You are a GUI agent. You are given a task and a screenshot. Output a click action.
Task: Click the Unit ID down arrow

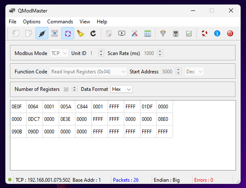pos(101,55)
